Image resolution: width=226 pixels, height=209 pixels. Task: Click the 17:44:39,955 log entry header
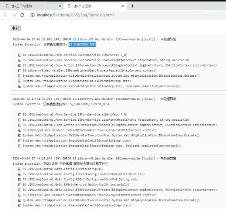(94, 99)
